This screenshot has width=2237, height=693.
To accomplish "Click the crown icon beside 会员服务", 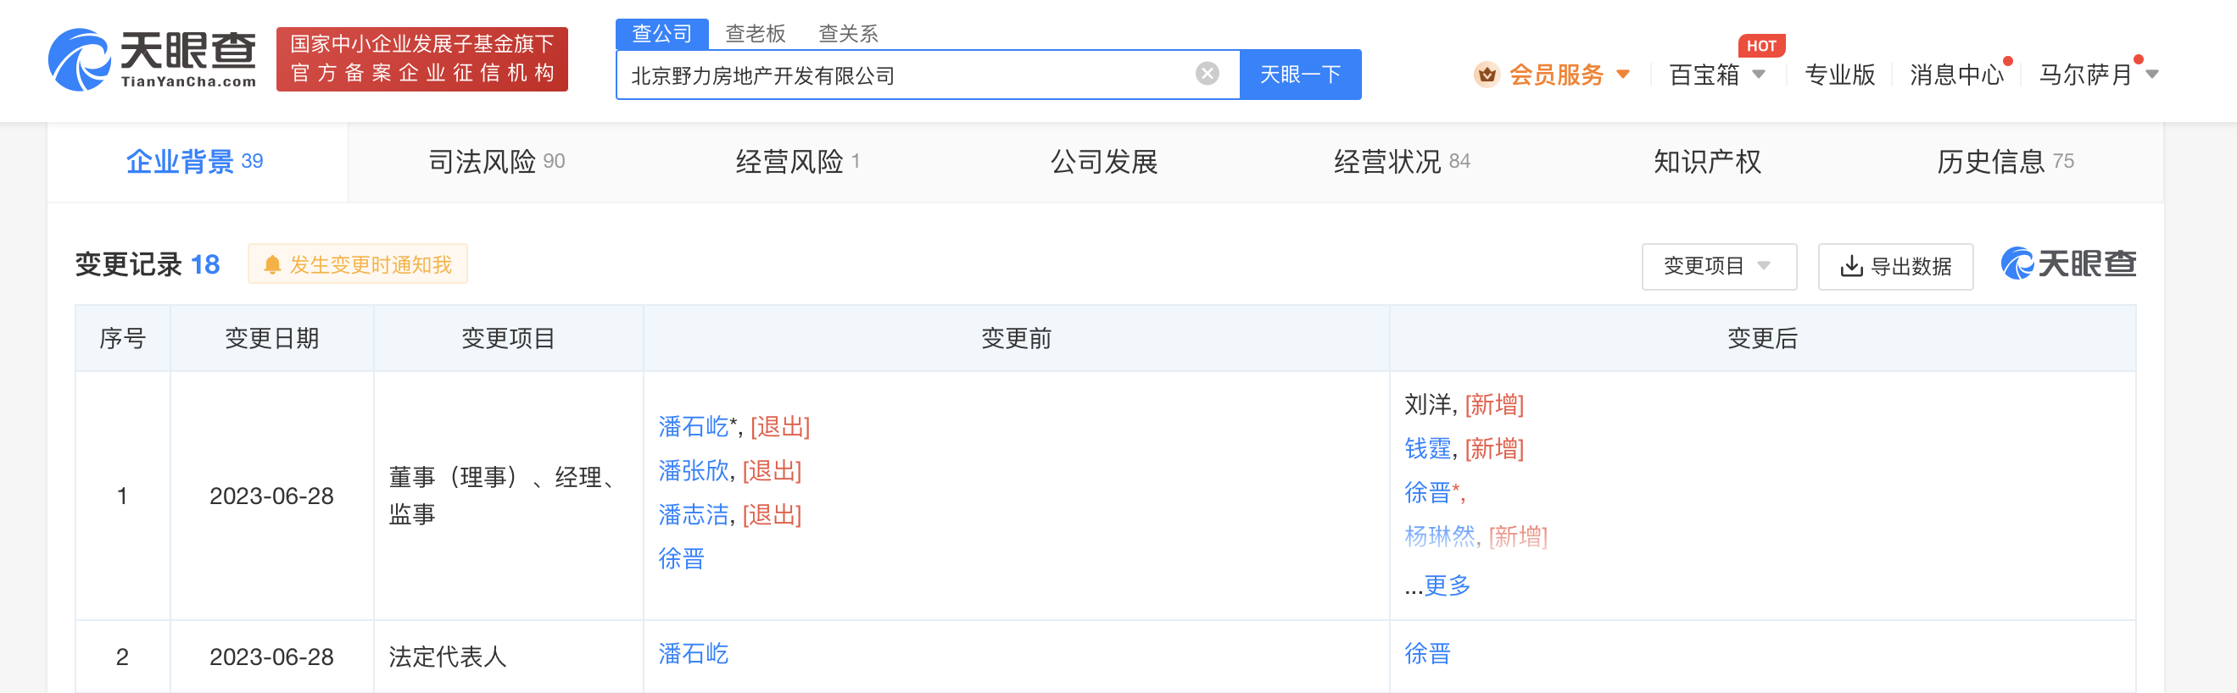I will click(x=1486, y=75).
